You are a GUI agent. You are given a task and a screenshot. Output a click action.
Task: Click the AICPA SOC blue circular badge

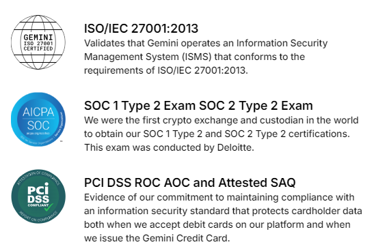(38, 119)
